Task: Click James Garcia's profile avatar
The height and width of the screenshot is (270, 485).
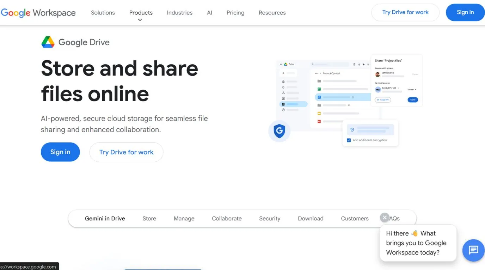Action: point(377,74)
